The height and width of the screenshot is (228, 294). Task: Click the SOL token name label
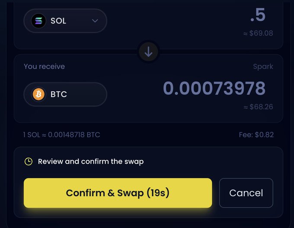(58, 21)
